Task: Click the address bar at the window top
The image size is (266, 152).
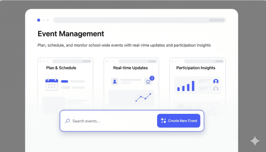Action: (139, 20)
